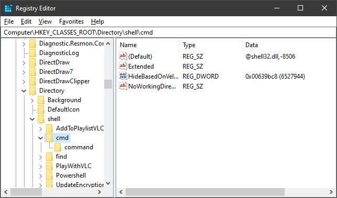Expand the DirectDraw key
This screenshot has width=337, height=198.
click(24, 63)
